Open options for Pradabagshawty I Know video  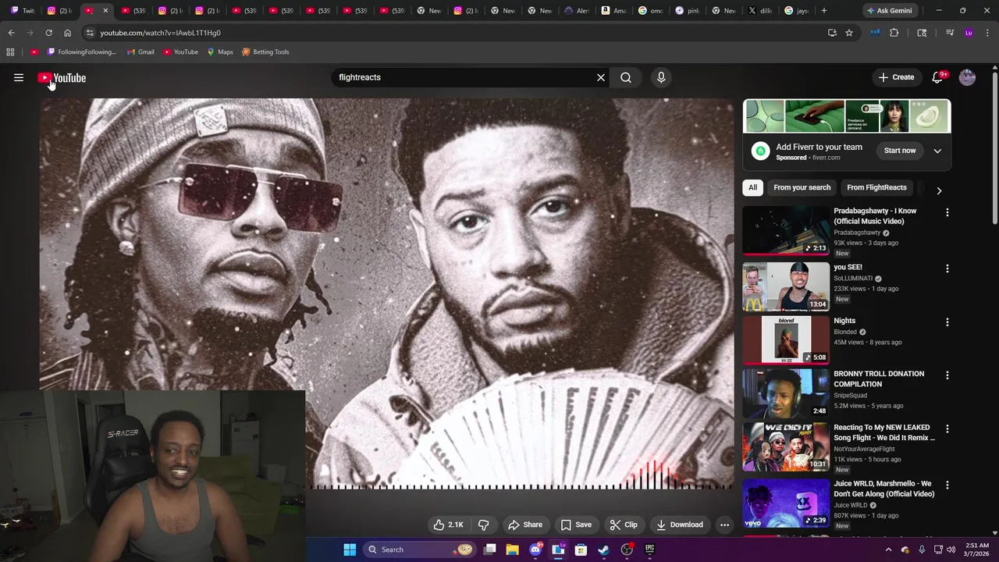[x=947, y=212]
